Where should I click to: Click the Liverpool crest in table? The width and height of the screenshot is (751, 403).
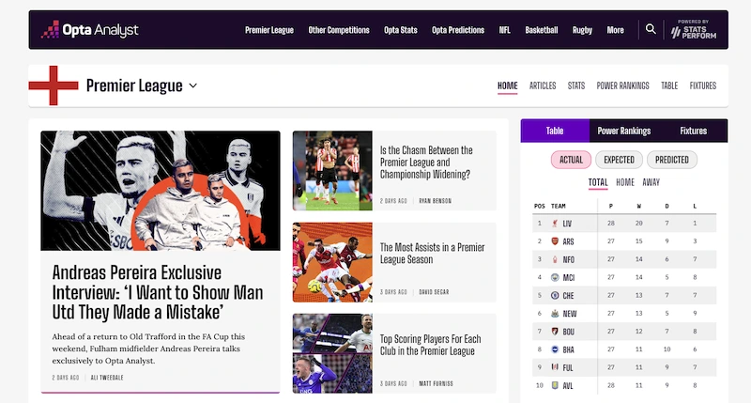coord(555,224)
